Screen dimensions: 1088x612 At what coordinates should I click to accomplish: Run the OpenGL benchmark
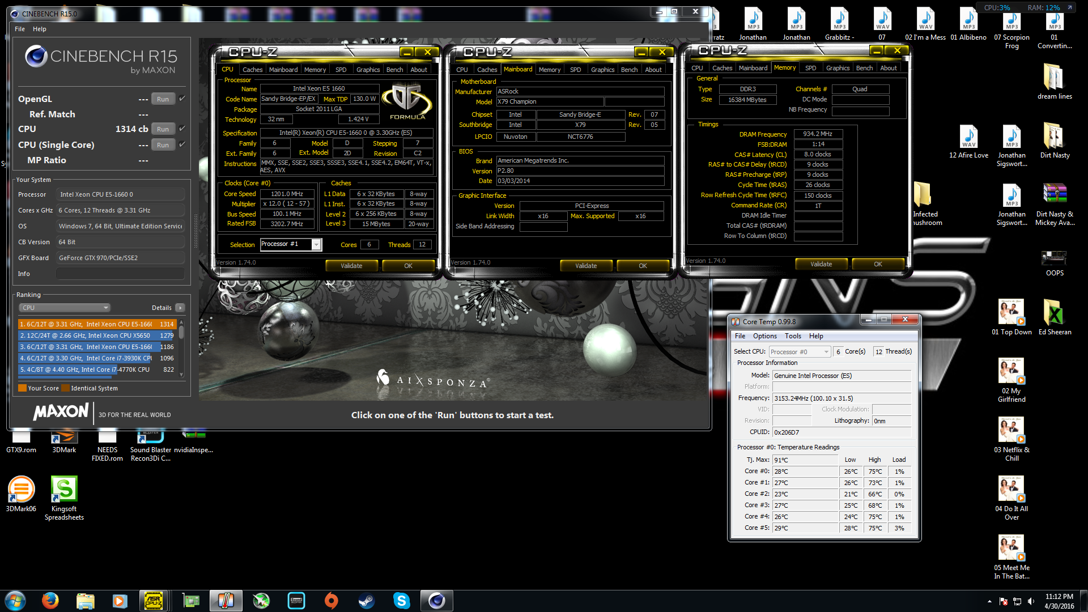click(163, 99)
